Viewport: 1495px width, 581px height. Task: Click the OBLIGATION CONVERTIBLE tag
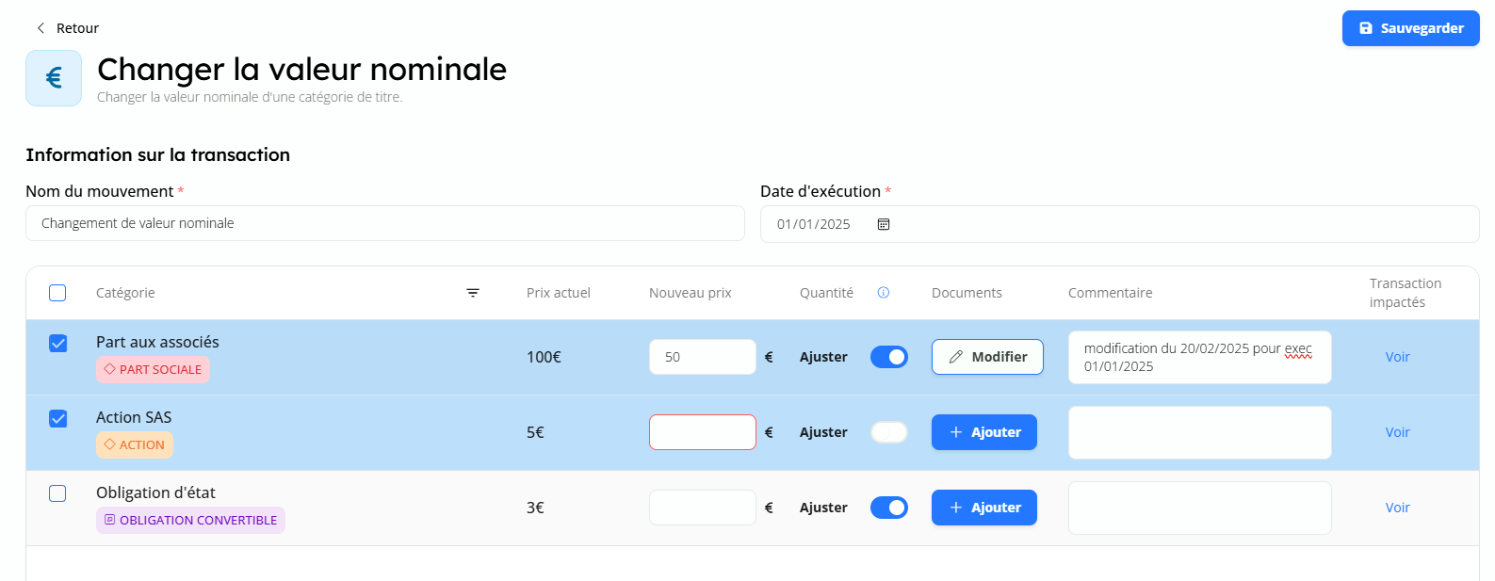click(x=190, y=520)
